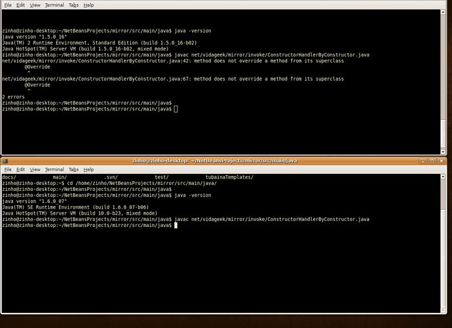Open Edit menu in lower terminal

[20, 169]
